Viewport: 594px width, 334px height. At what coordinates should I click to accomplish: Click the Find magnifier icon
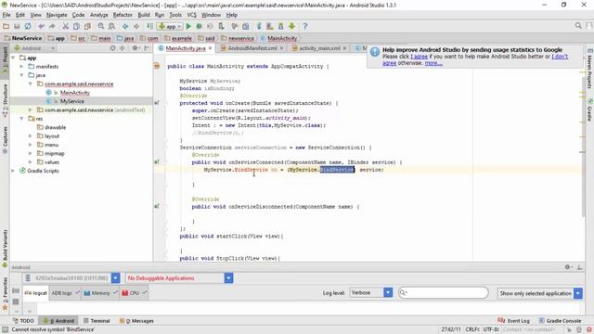101,26
